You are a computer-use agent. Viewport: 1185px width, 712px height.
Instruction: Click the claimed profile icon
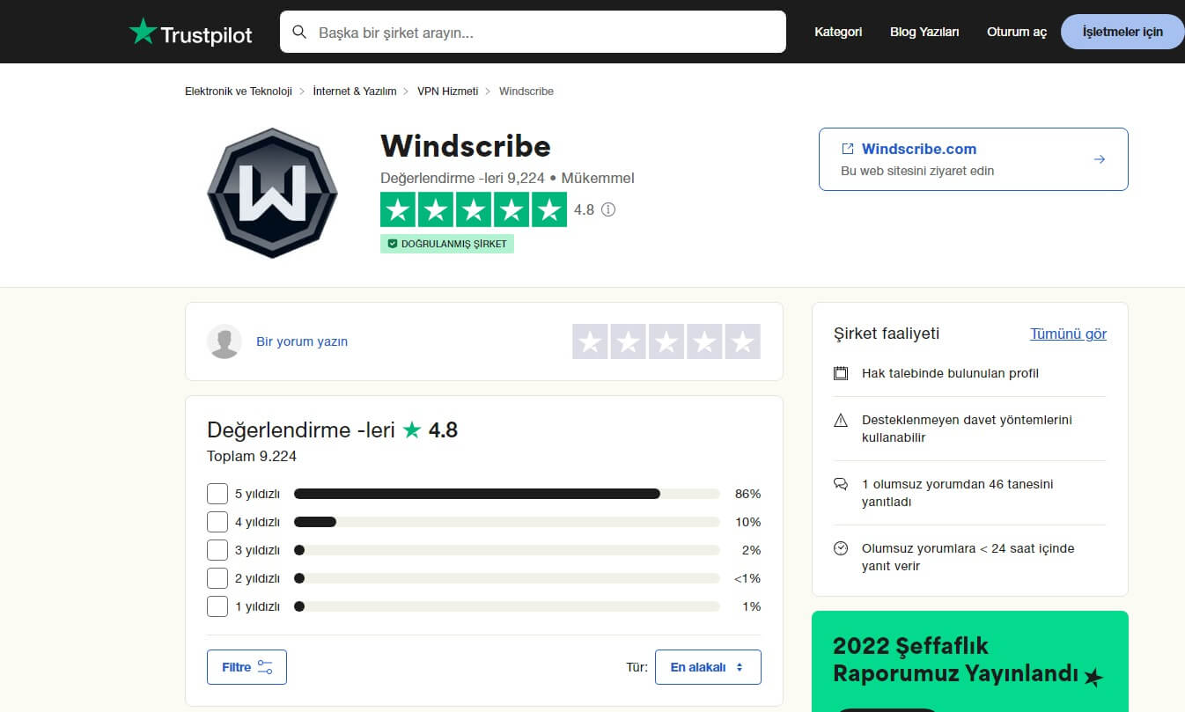coord(841,373)
